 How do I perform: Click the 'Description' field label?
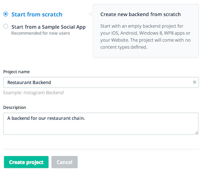pyautogui.click(x=15, y=107)
